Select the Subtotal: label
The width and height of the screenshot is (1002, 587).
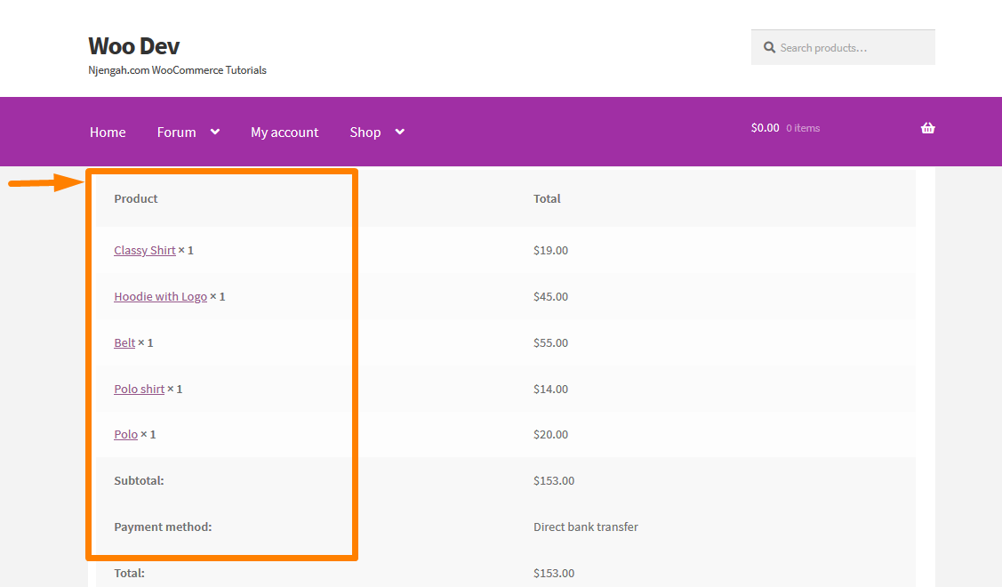[139, 480]
